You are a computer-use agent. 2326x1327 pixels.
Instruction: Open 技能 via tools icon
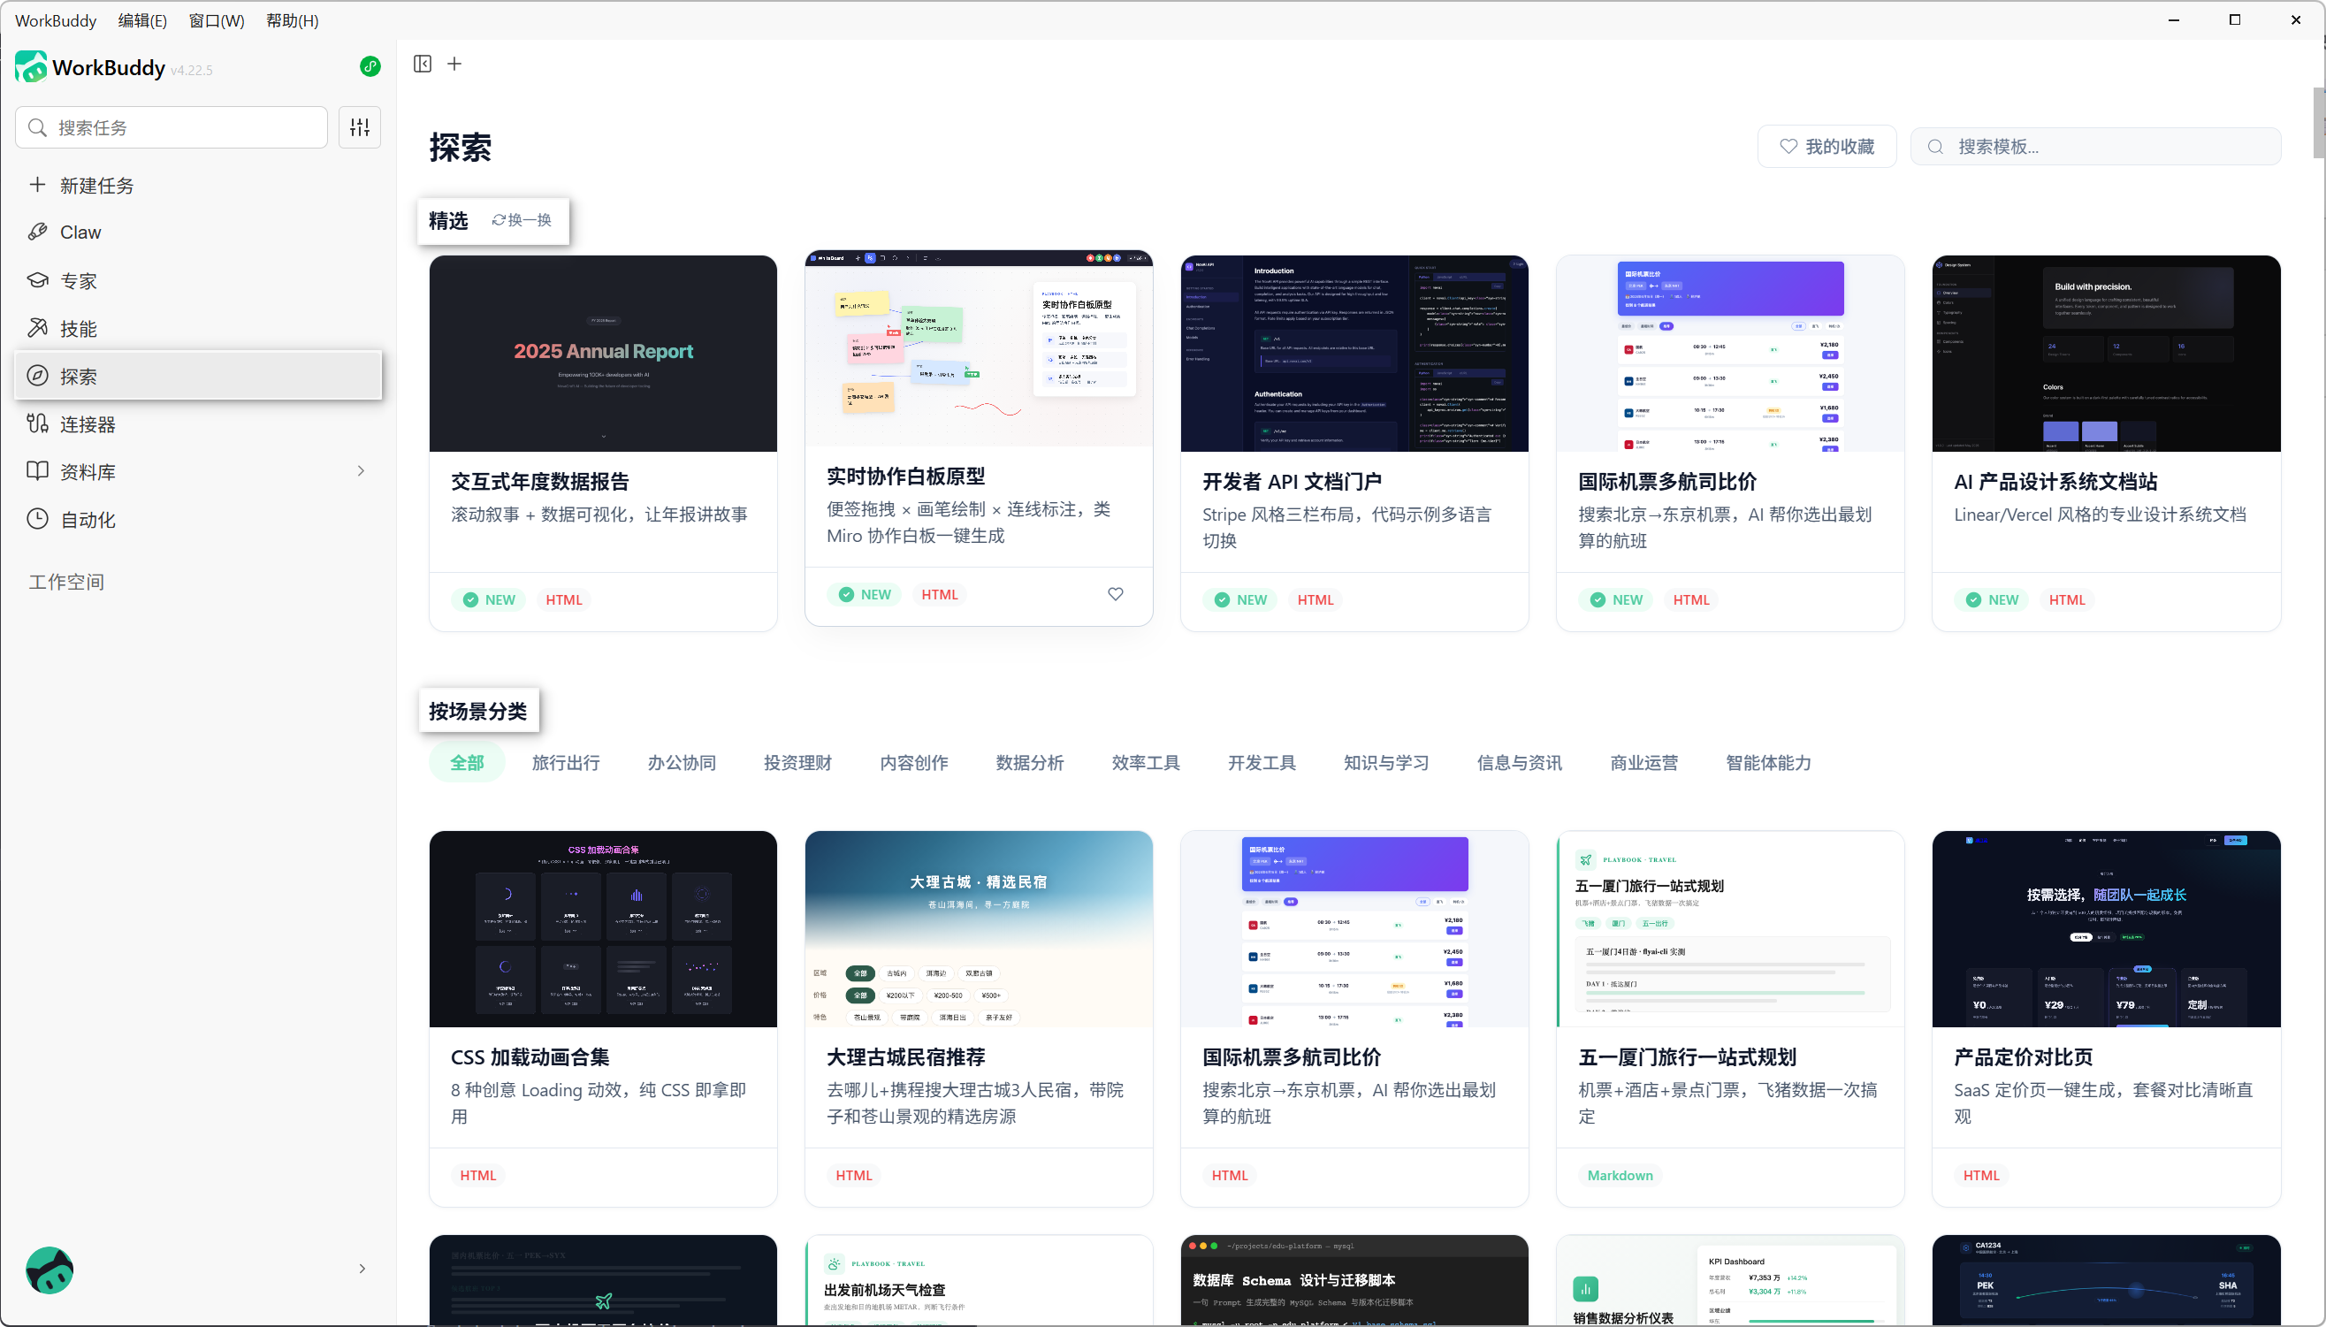tap(37, 328)
